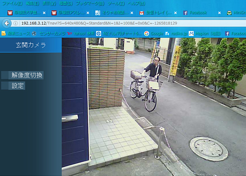This screenshot has width=246, height=176.
Task: Click the 玄関カメラ header title
Action: click(31, 45)
